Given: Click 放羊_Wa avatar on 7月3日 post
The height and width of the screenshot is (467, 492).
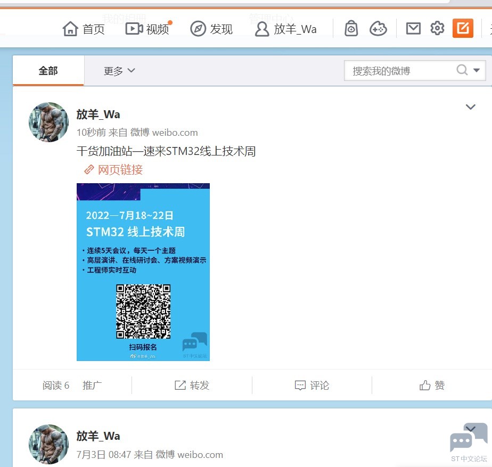Looking at the screenshot, I should [x=48, y=444].
